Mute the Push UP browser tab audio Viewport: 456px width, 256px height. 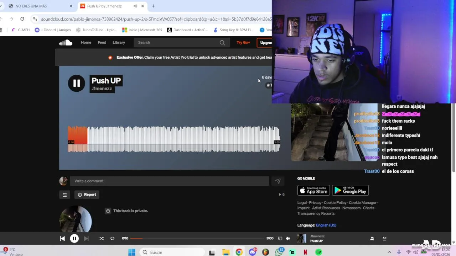[x=135, y=6]
